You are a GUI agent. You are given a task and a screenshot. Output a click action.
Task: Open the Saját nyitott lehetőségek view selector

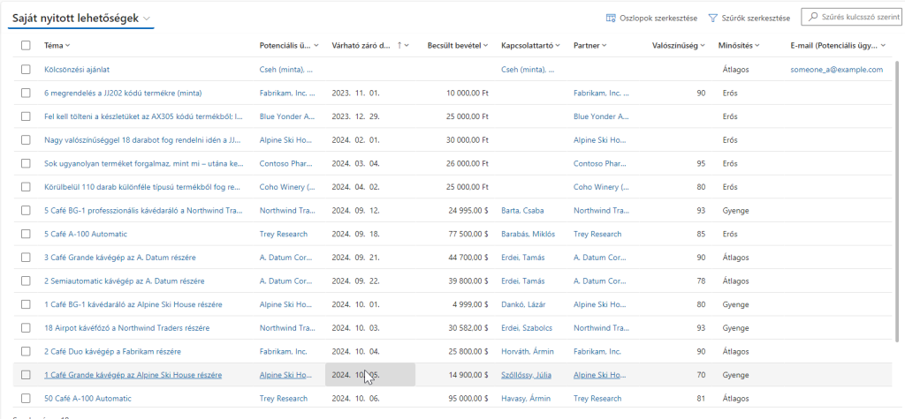point(81,19)
